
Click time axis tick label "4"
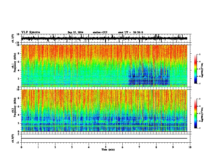(89, 147)
